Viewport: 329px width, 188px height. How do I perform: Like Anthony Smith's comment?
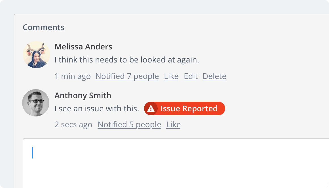(173, 125)
